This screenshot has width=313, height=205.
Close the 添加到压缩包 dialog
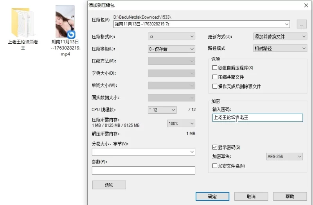point(306,5)
